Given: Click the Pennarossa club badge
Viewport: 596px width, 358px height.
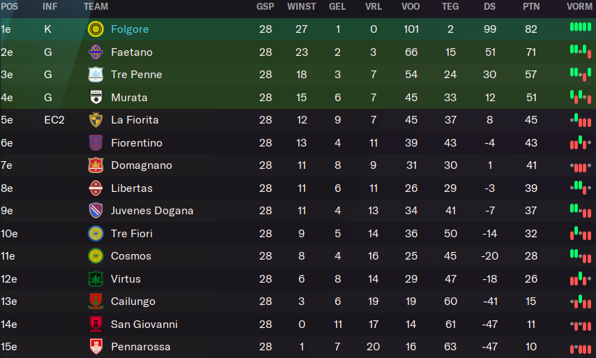Looking at the screenshot, I should click(x=95, y=347).
